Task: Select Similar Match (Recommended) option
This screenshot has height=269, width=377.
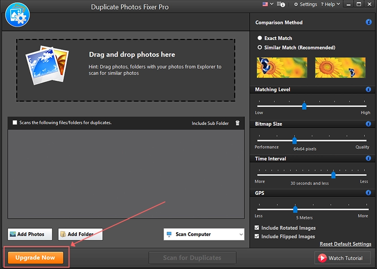Action: tap(296, 48)
